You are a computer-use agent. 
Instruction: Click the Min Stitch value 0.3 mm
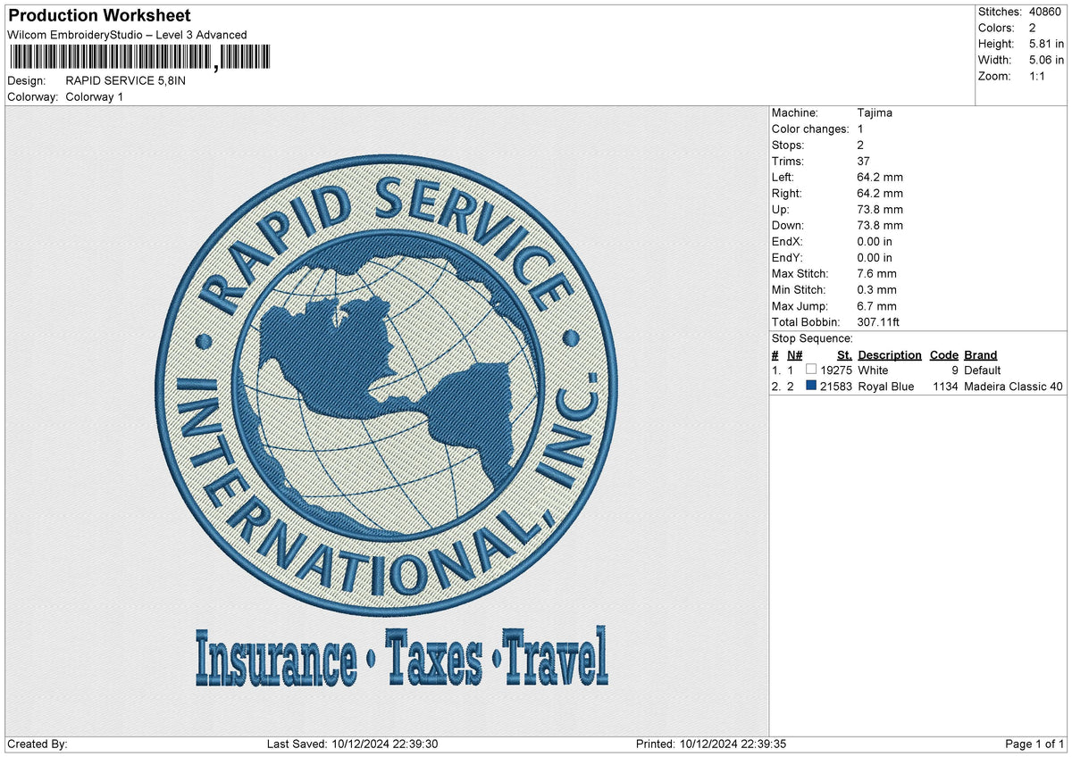tap(876, 289)
